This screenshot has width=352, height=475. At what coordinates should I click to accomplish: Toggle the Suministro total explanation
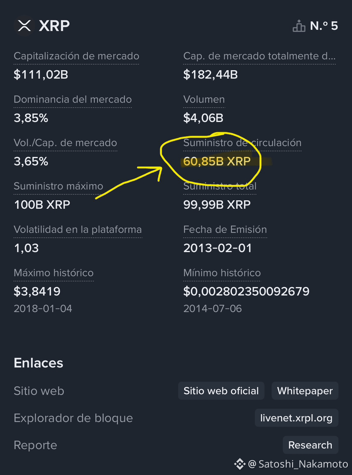(220, 186)
